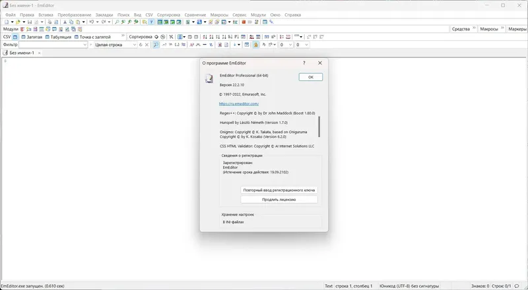Click the About dialog vertical scrollbar

tap(319, 127)
